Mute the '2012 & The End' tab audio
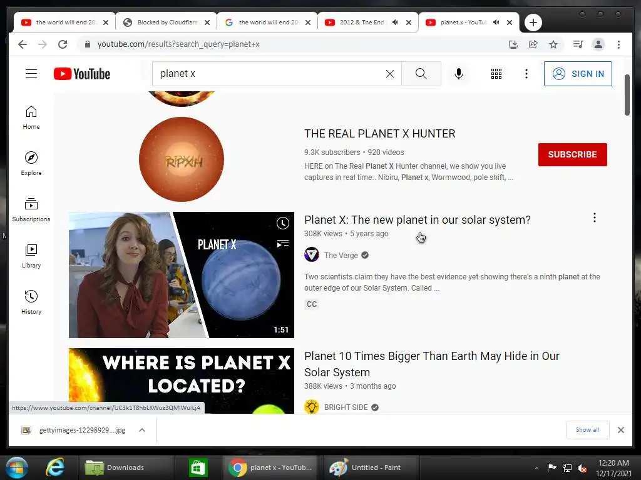This screenshot has width=641, height=480. 396,22
